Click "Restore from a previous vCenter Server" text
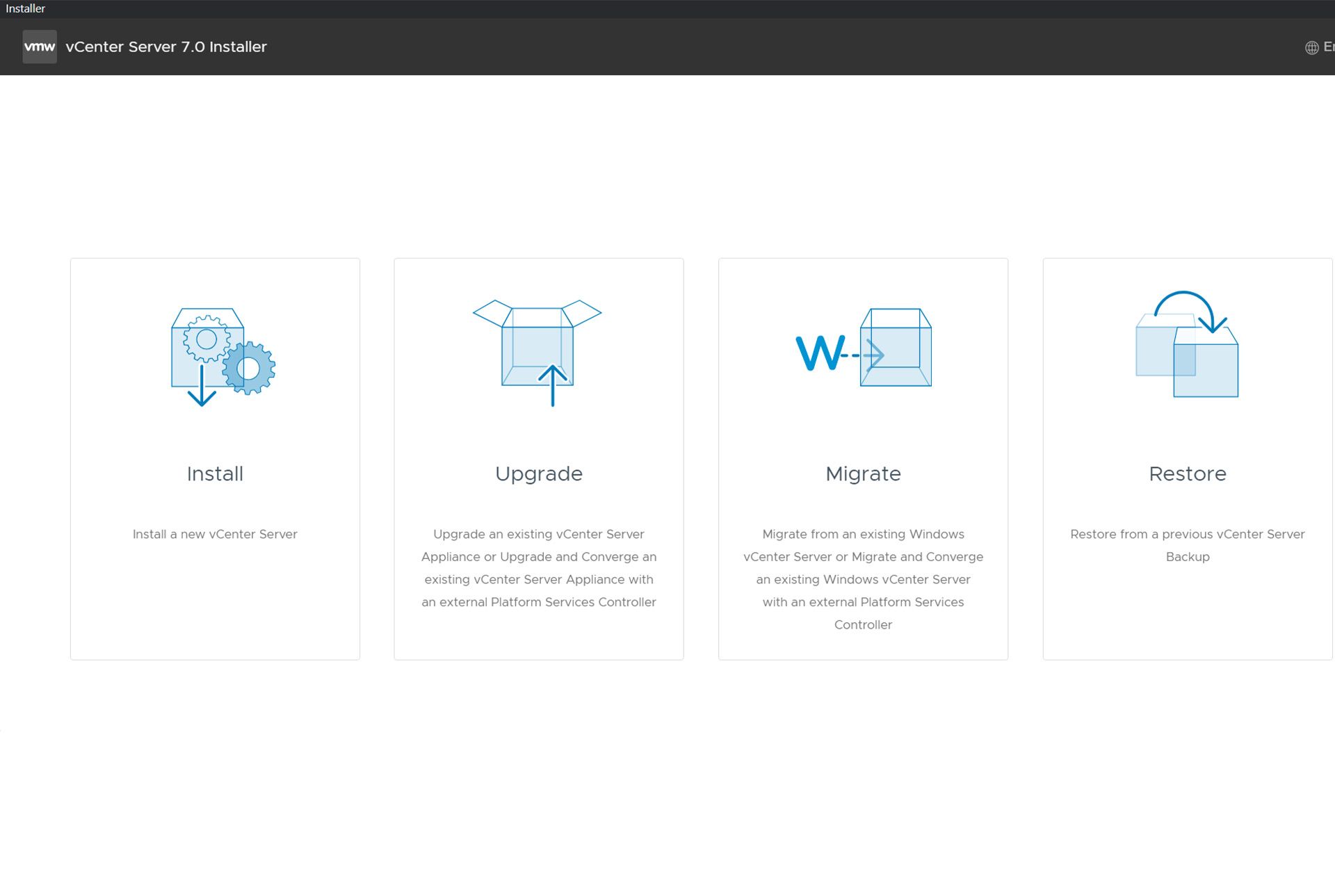Image resolution: width=1335 pixels, height=890 pixels. [1188, 545]
